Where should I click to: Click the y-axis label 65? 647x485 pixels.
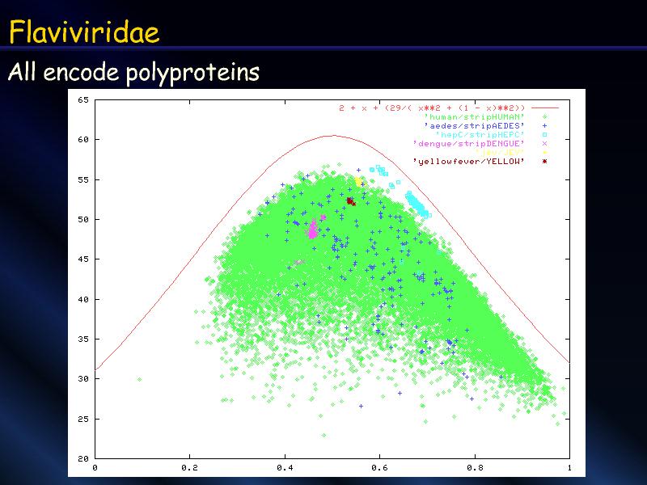[83, 100]
